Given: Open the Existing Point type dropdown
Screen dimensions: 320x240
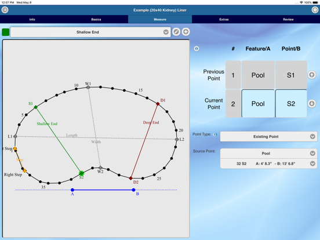Looking at the screenshot, I should pyautogui.click(x=268, y=137).
